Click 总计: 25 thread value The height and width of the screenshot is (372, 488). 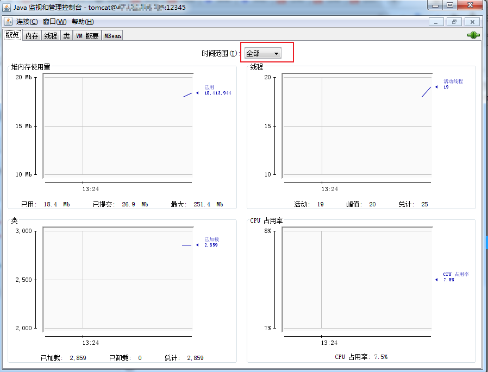tap(414, 204)
